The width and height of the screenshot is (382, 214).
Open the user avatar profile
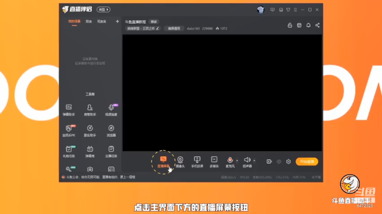(x=261, y=10)
